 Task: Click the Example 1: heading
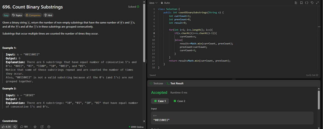pyautogui.click(x=9, y=48)
